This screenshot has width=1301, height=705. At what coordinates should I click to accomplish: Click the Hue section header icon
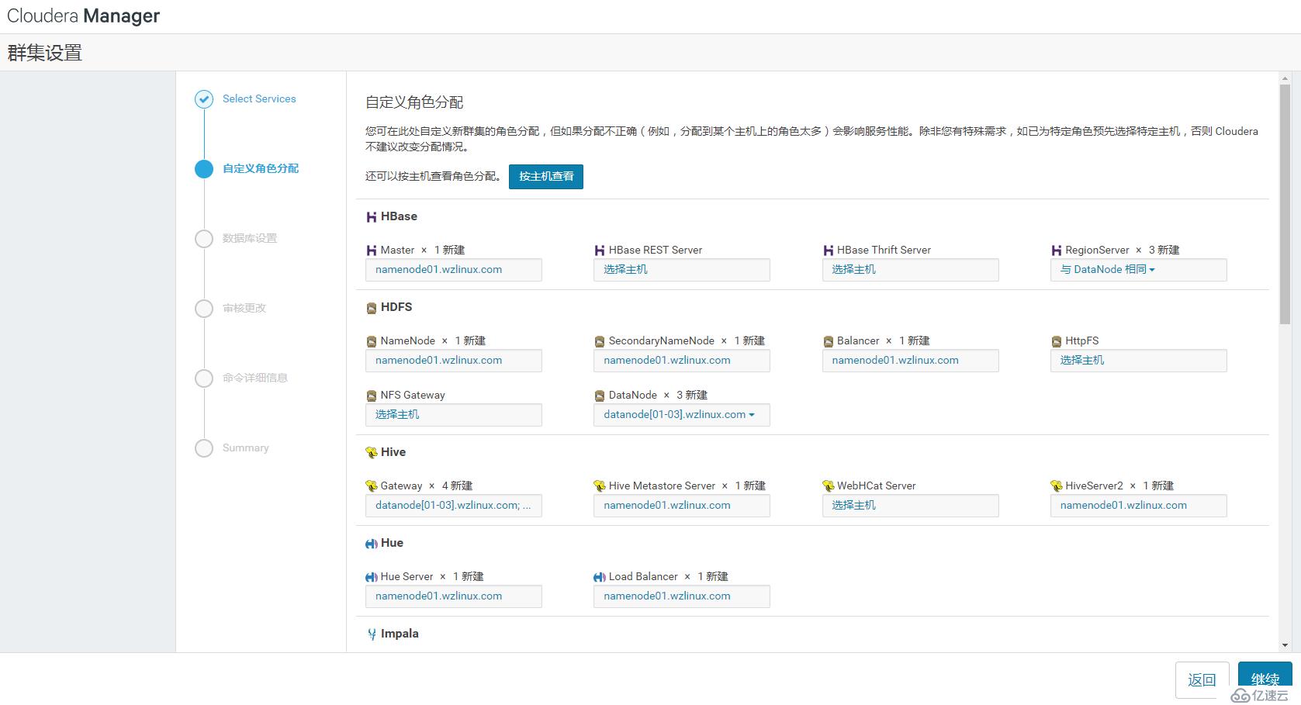click(371, 544)
